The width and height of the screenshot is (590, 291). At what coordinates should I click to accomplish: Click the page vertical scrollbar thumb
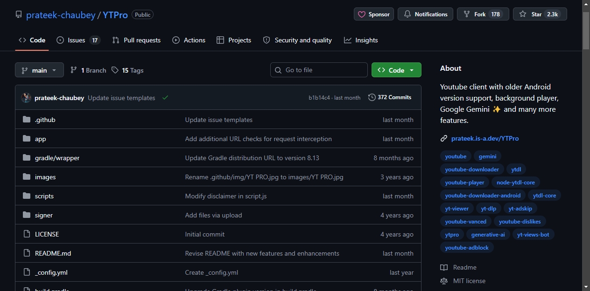(x=586, y=30)
